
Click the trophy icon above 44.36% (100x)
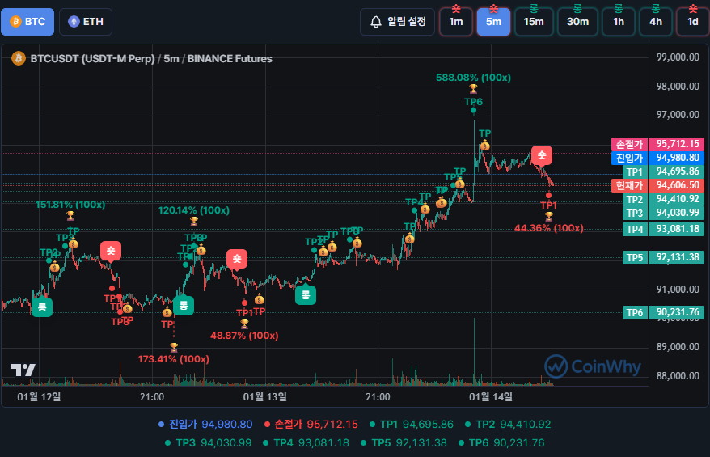pos(548,216)
